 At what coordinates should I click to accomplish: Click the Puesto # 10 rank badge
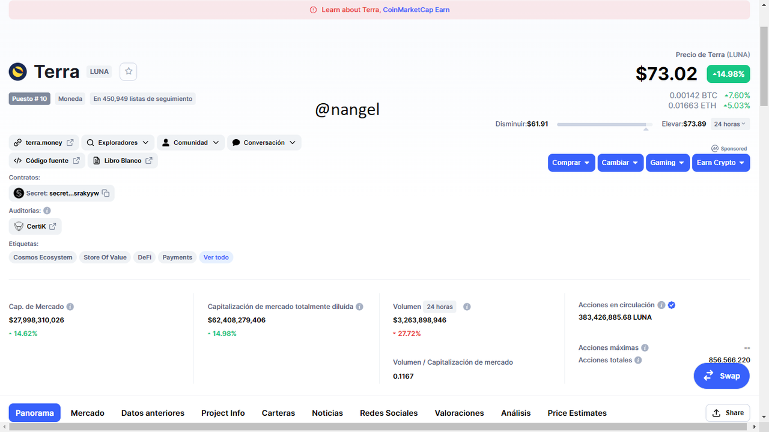point(29,98)
